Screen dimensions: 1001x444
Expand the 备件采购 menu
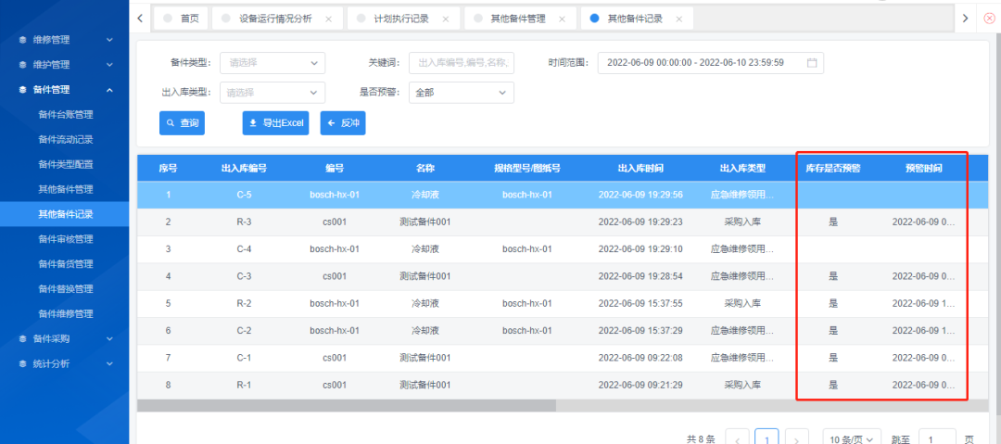click(109, 338)
